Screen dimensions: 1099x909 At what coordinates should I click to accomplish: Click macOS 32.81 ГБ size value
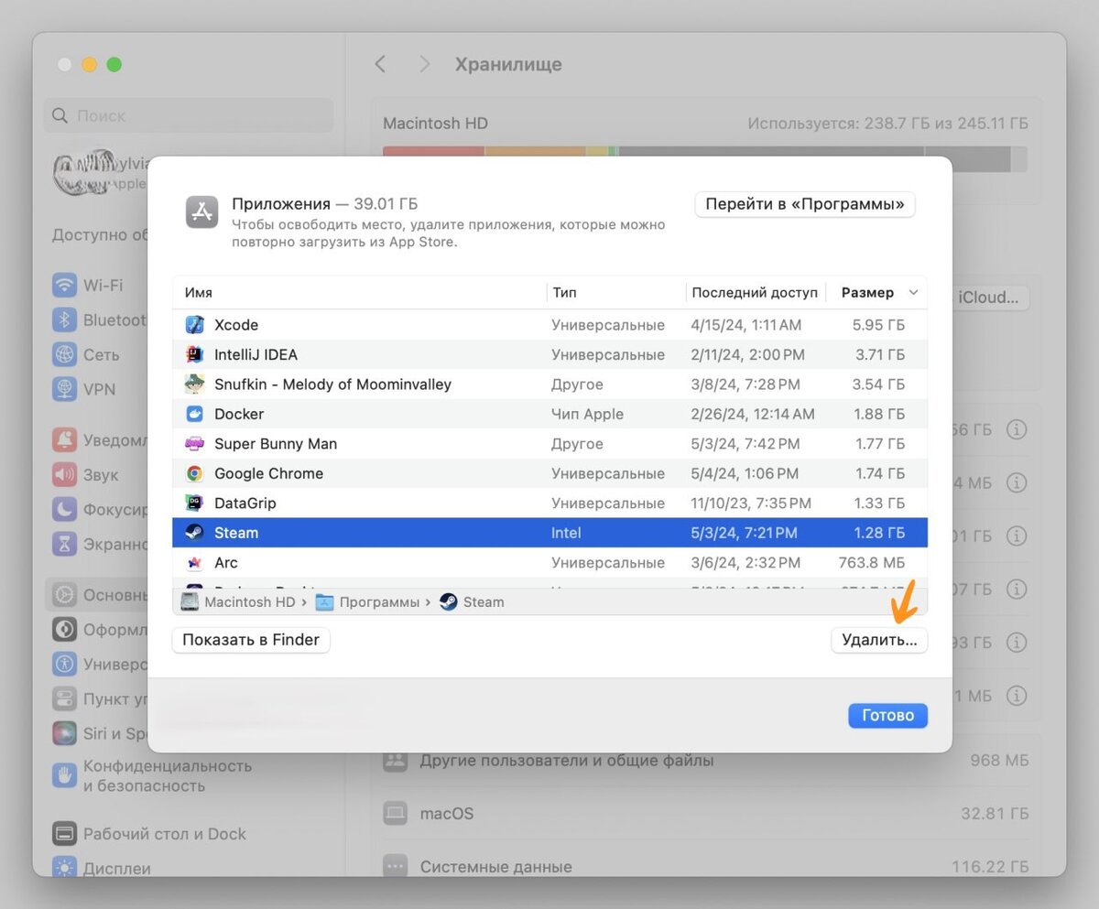click(994, 813)
